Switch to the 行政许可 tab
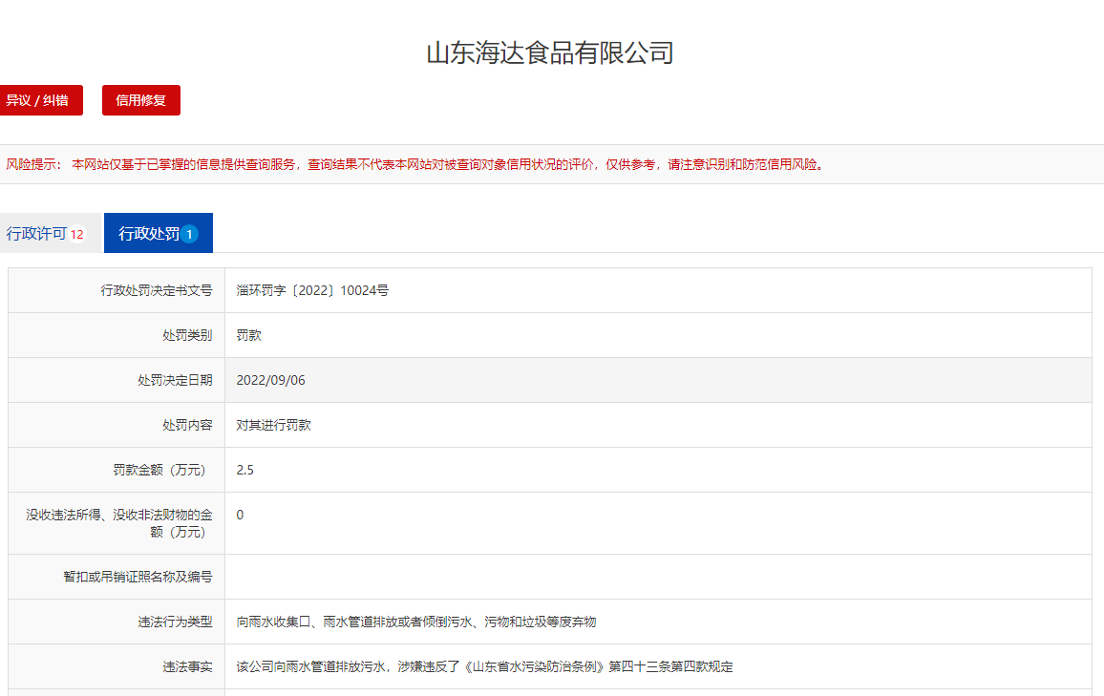 point(50,233)
